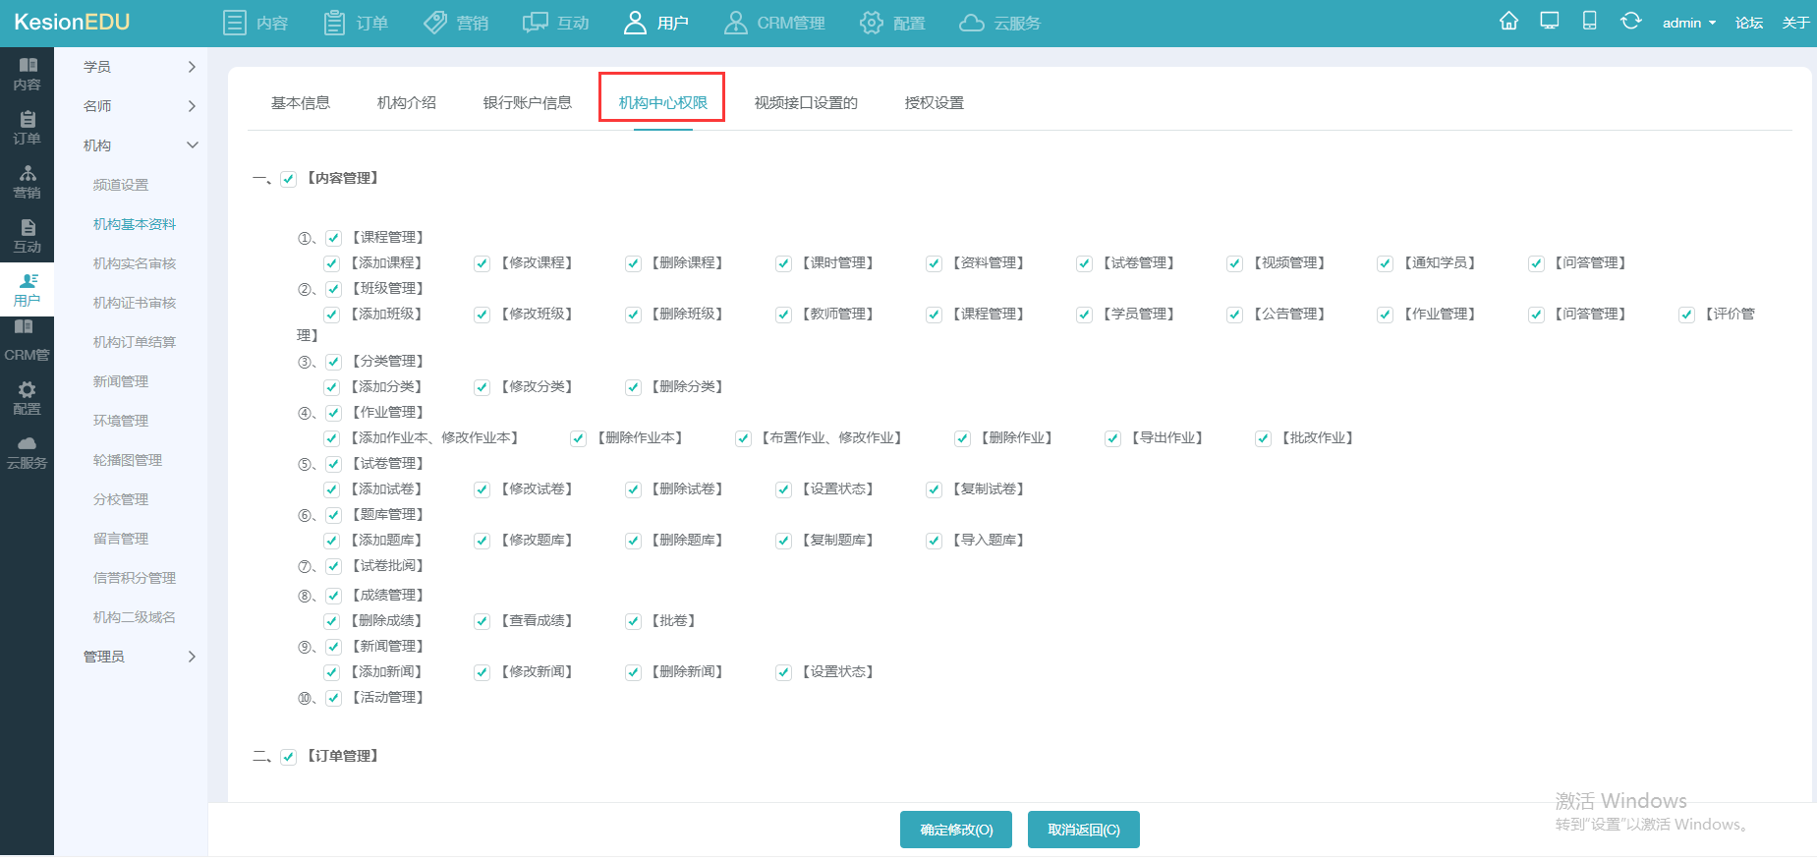The height and width of the screenshot is (861, 1817).
Task: Click the 论坛 link in header
Action: [x=1748, y=23]
